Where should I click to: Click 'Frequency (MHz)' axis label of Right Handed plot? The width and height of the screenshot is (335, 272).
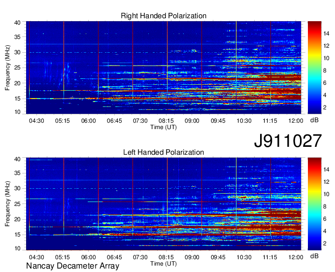pyautogui.click(x=7, y=68)
